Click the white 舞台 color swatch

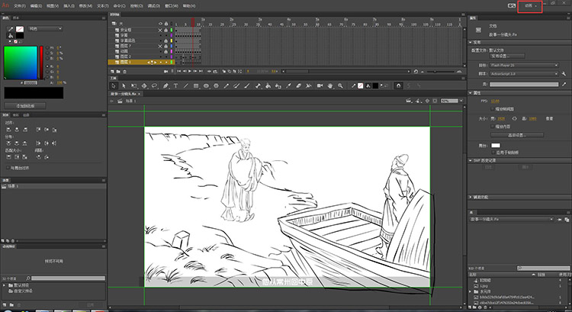tap(496, 145)
